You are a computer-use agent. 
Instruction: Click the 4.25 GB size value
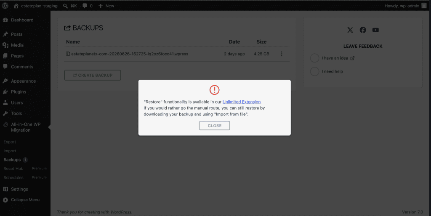pyautogui.click(x=261, y=54)
